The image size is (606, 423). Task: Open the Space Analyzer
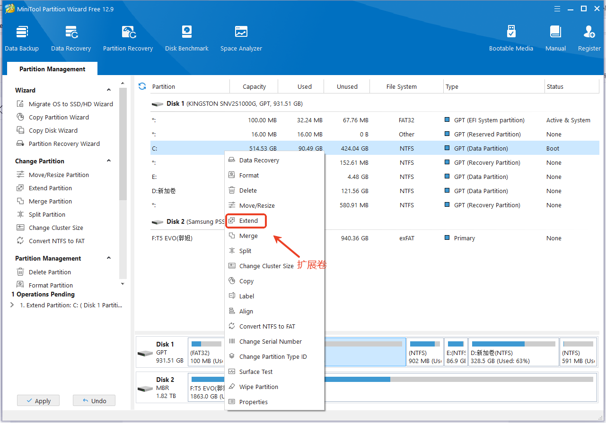(x=241, y=39)
